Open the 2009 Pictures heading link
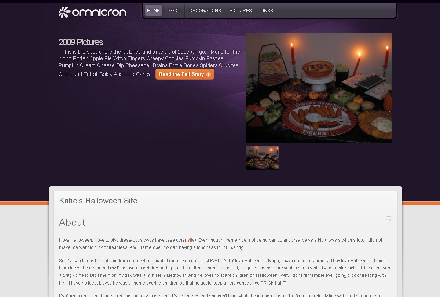This screenshot has width=440, height=297. [x=81, y=42]
